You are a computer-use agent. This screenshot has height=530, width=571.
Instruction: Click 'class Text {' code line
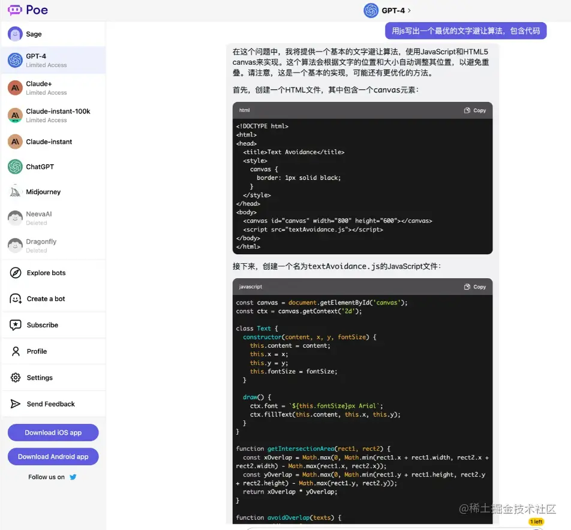(257, 329)
